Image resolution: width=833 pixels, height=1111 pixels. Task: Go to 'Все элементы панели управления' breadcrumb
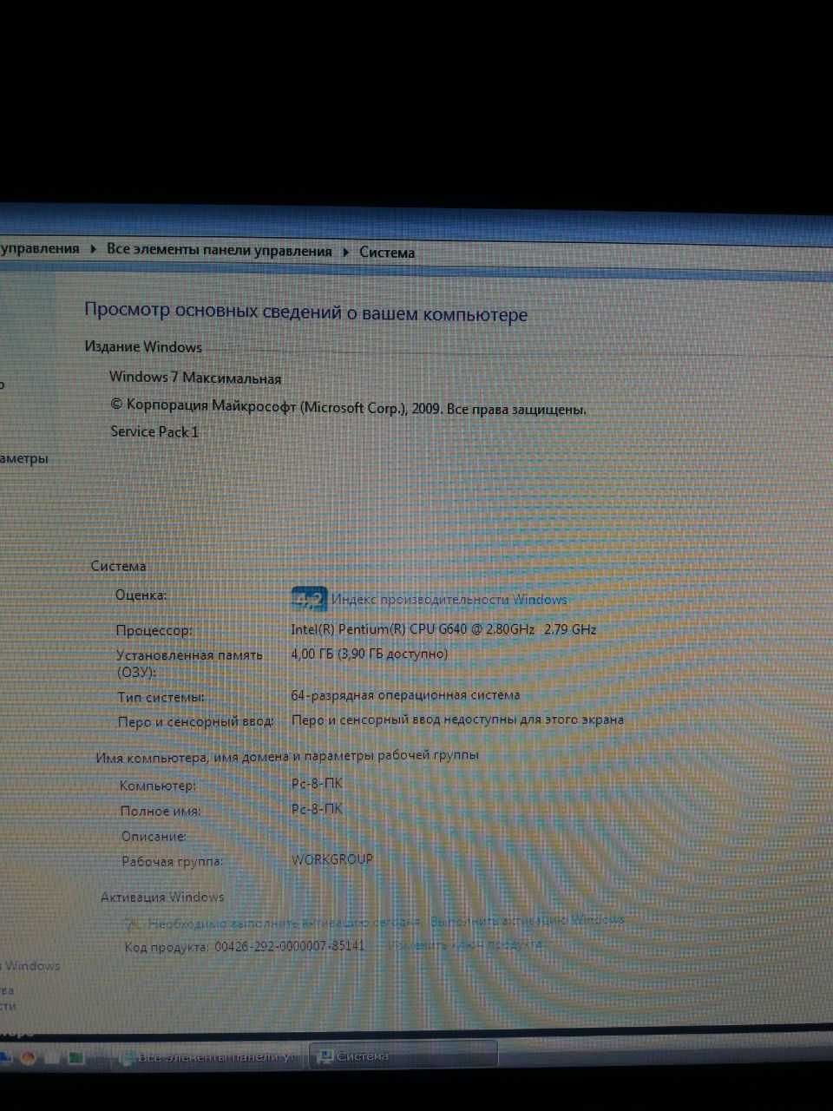pyautogui.click(x=220, y=251)
